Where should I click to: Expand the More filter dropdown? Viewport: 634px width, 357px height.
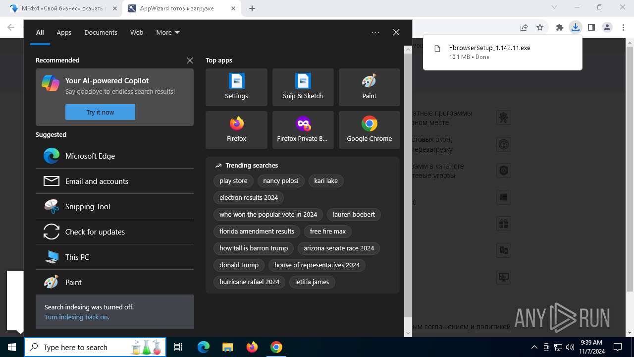(168, 32)
